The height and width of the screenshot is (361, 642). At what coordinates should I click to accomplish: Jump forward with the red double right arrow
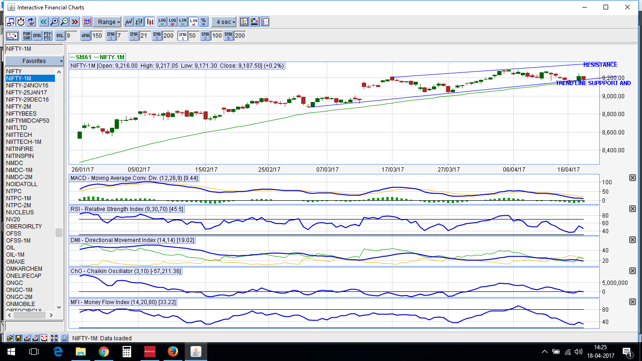click(75, 22)
